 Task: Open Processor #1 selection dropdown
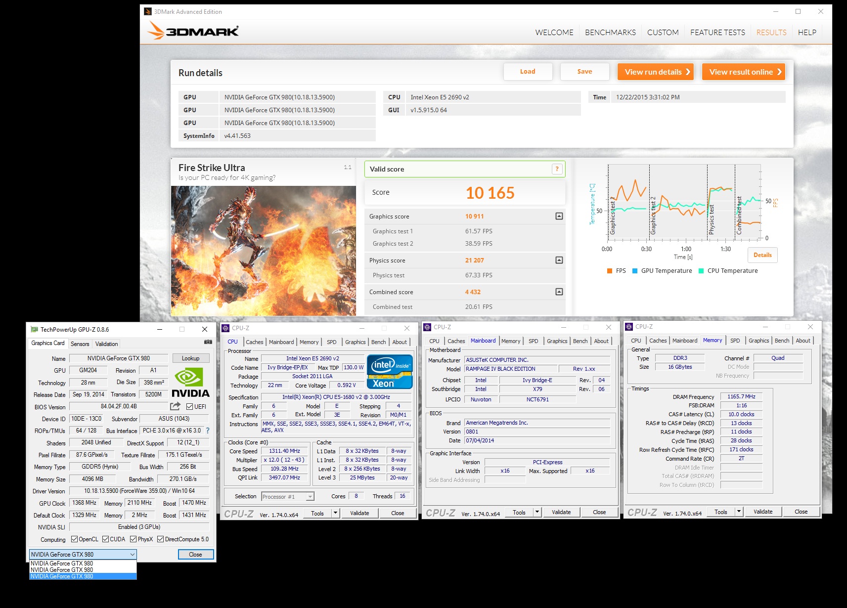pyautogui.click(x=288, y=497)
